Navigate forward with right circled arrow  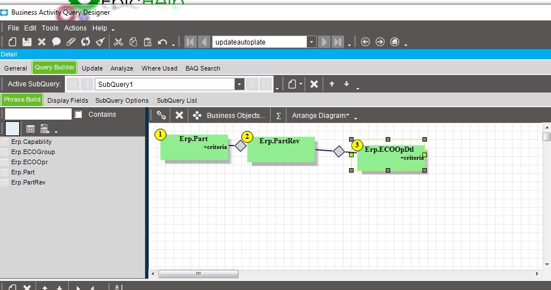380,42
